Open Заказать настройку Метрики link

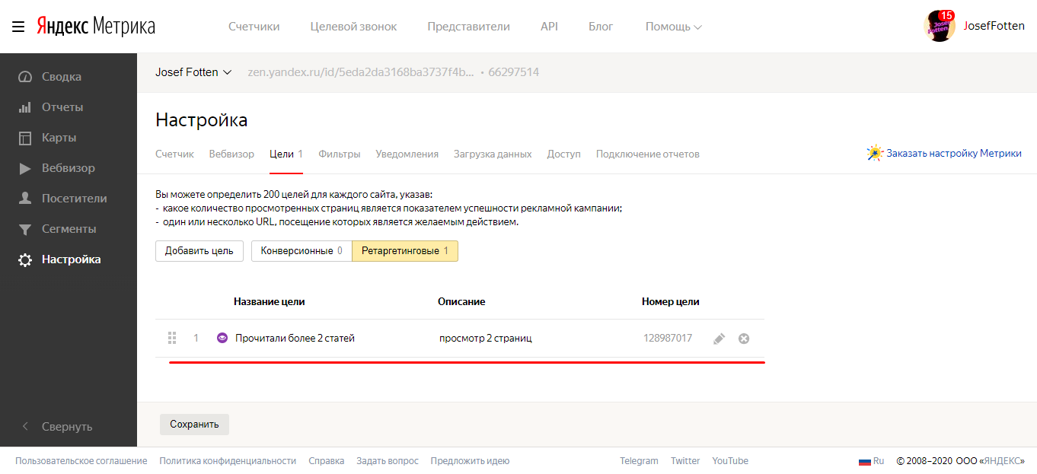[x=953, y=153]
